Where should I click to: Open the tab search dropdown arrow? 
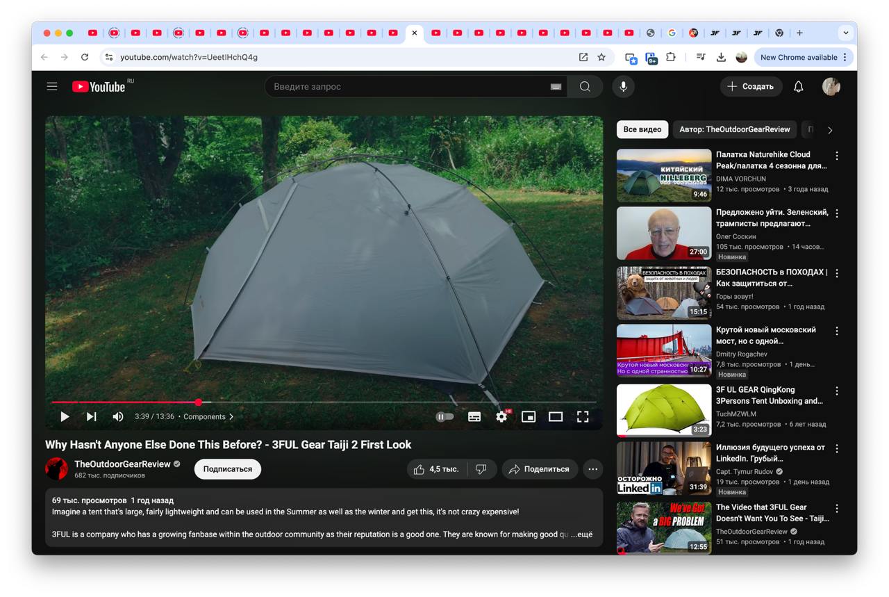click(x=845, y=33)
